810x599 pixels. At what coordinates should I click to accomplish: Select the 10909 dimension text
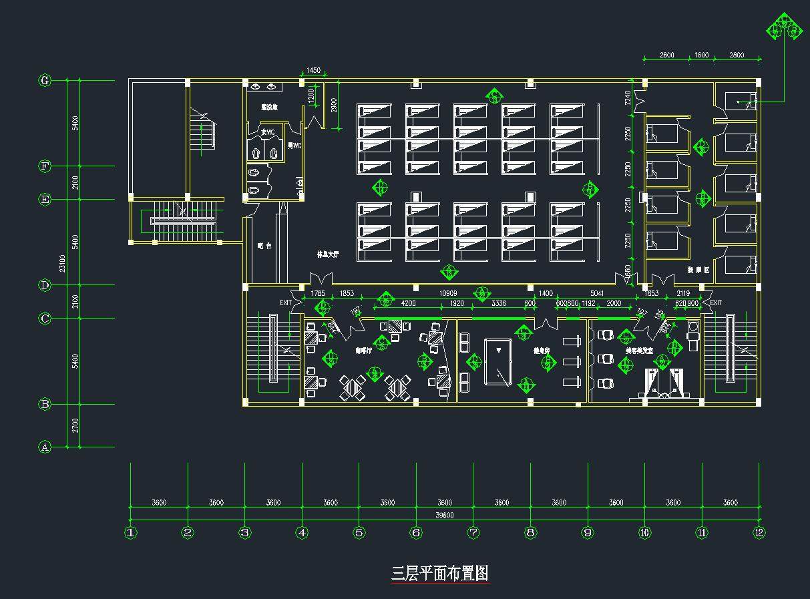[447, 294]
